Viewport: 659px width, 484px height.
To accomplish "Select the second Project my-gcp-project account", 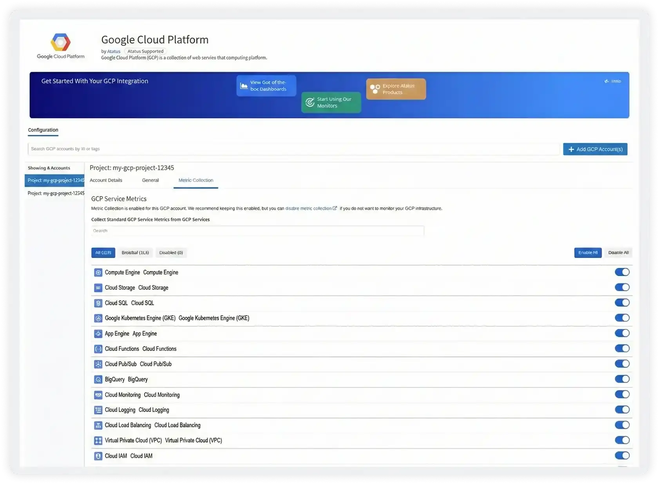I will point(55,193).
